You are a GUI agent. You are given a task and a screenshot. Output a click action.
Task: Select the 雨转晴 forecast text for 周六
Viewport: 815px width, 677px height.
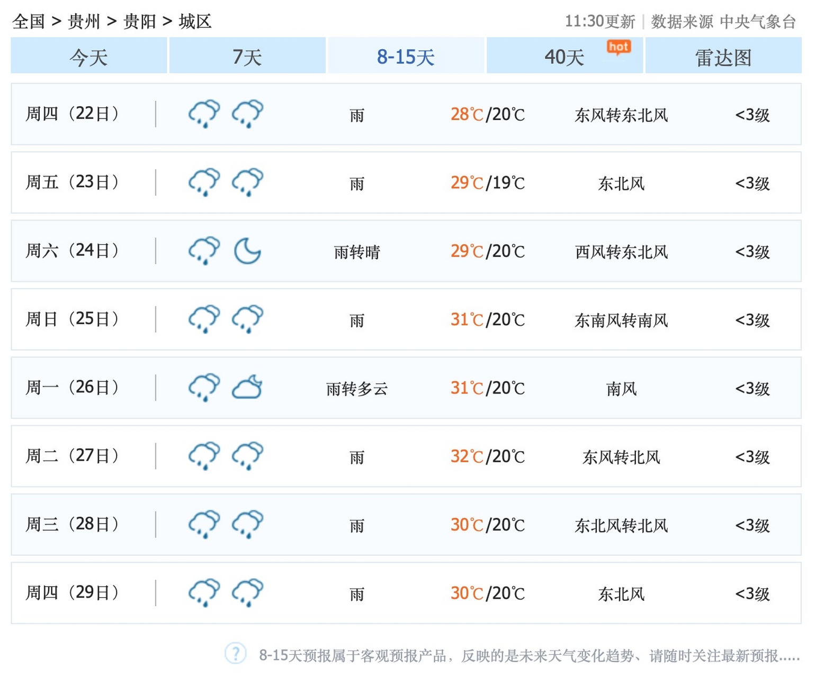click(x=357, y=252)
